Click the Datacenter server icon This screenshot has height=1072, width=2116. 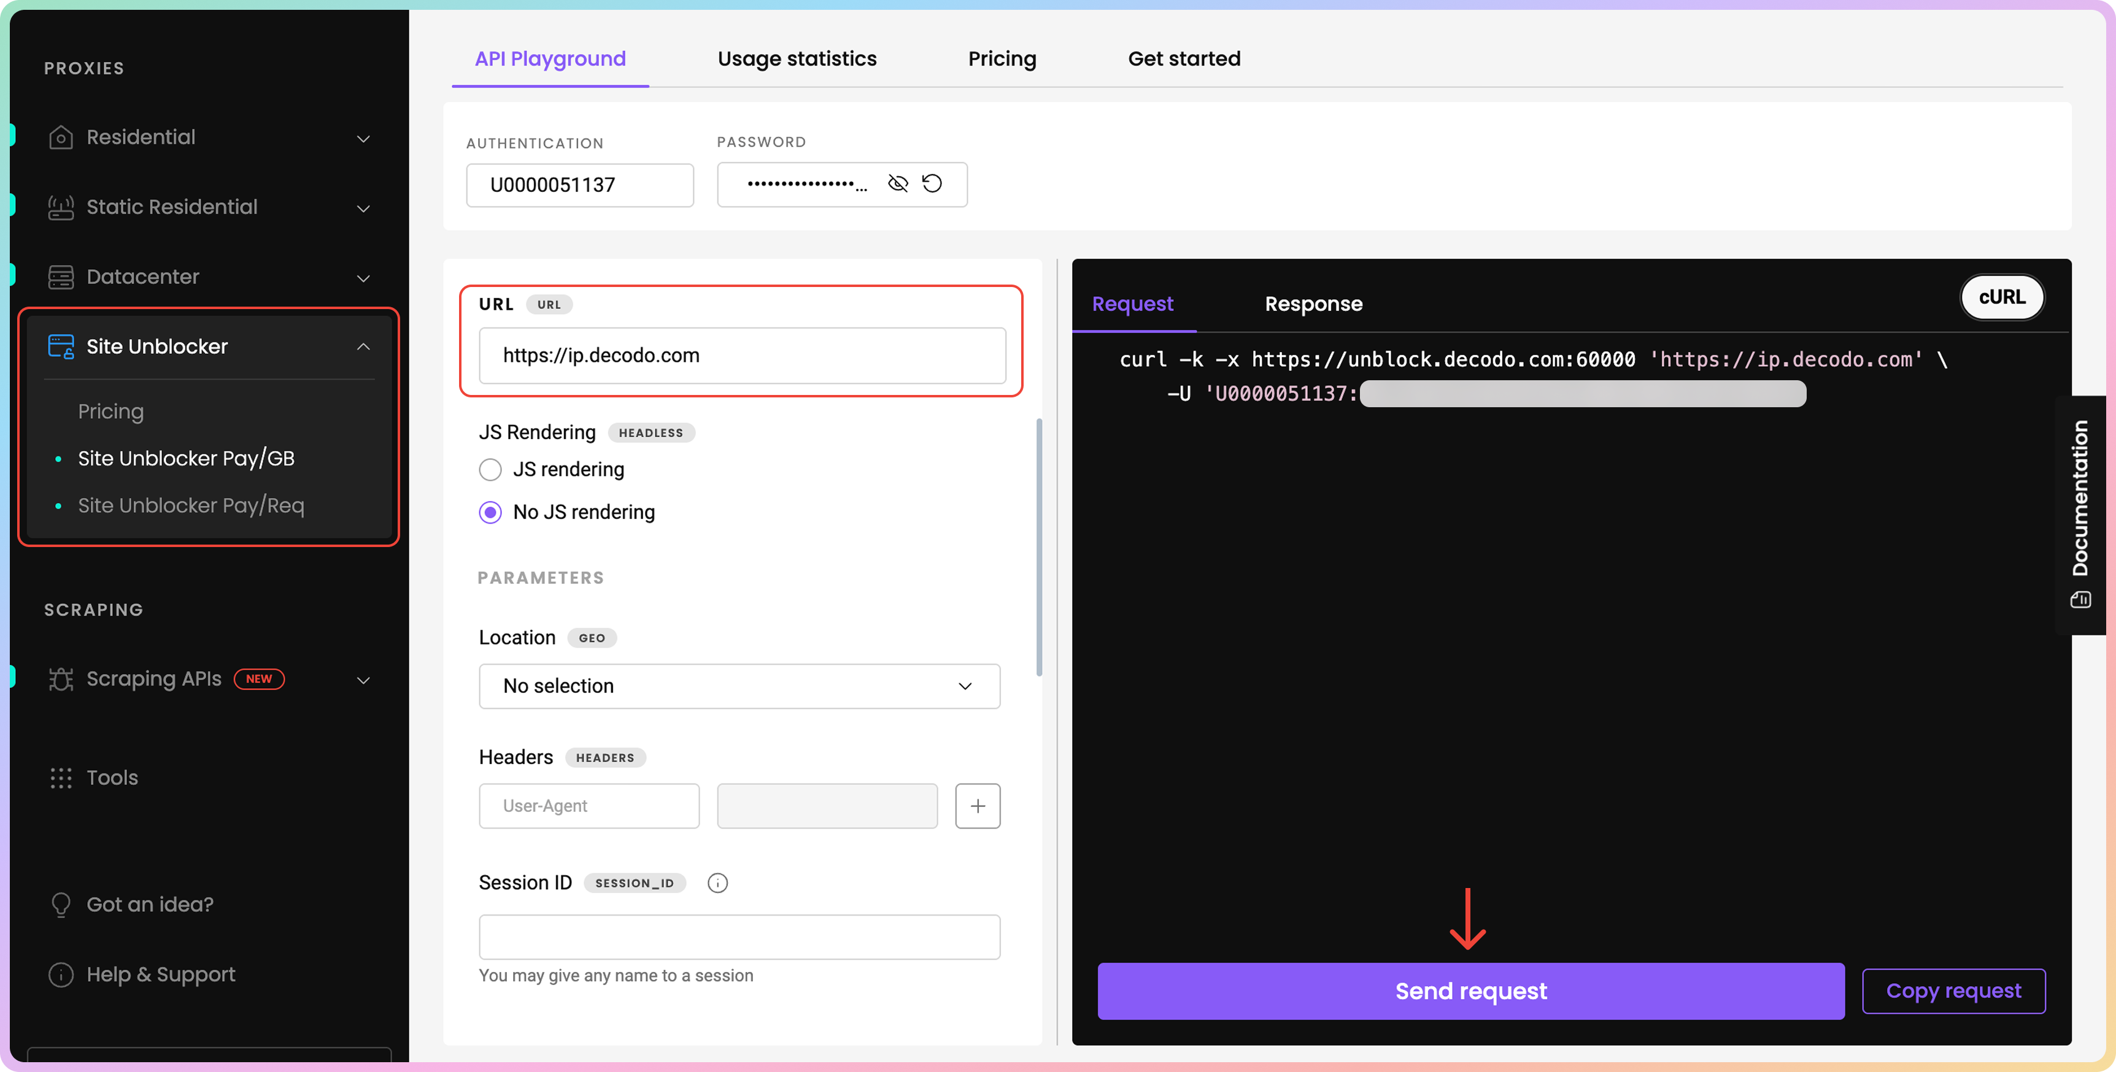point(61,277)
